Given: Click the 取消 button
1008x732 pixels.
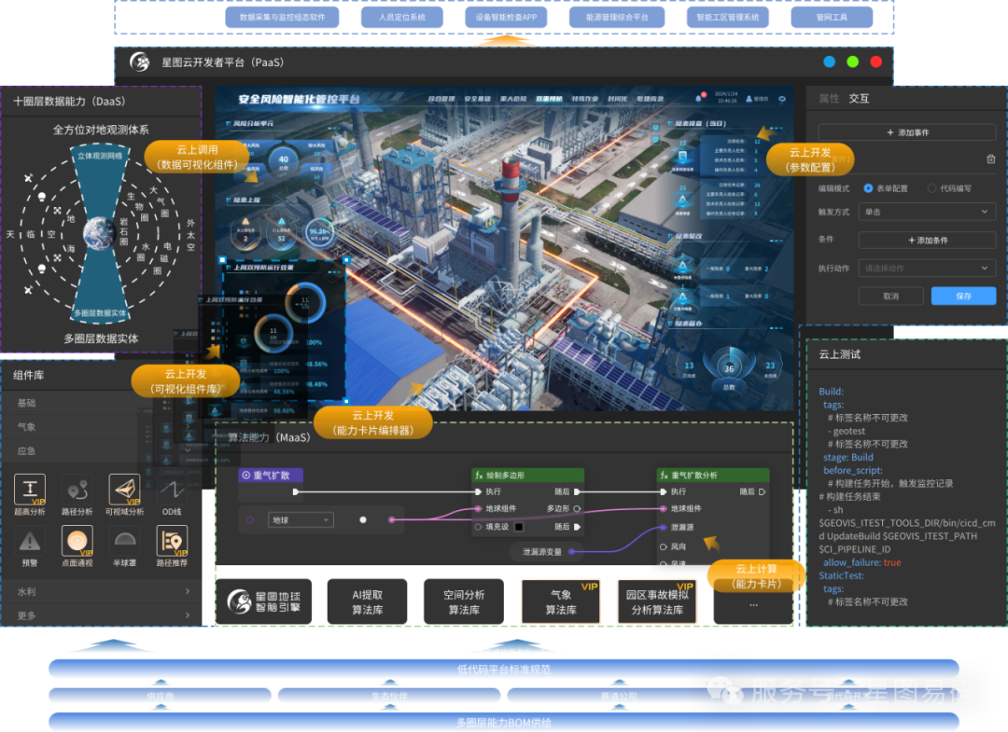Looking at the screenshot, I should click(x=891, y=296).
